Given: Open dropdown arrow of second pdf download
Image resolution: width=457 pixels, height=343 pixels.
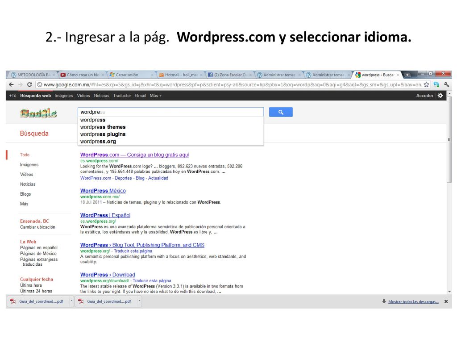Looking at the screenshot, I should pyautogui.click(x=140, y=301).
